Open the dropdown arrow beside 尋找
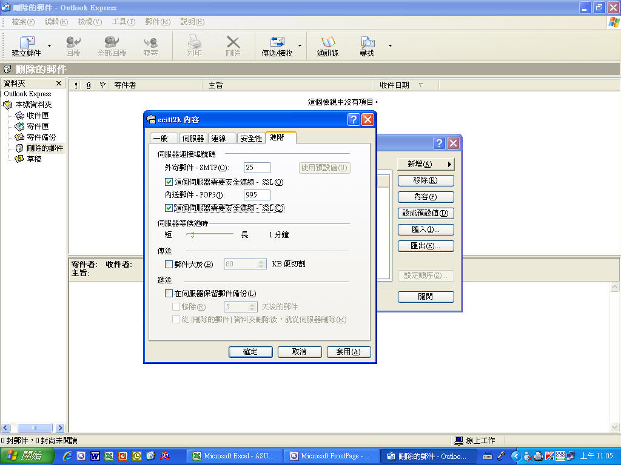The width and height of the screenshot is (621, 465). 390,45
